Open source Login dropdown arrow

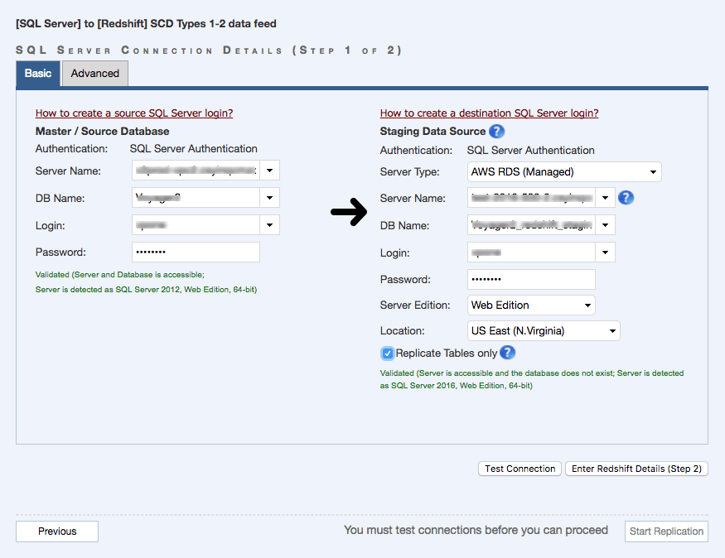[x=269, y=225]
